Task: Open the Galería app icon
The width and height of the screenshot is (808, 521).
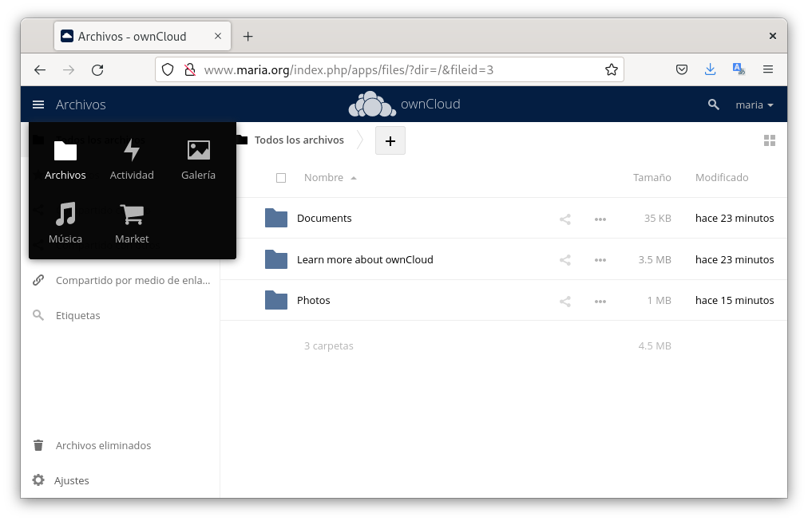Action: click(198, 159)
